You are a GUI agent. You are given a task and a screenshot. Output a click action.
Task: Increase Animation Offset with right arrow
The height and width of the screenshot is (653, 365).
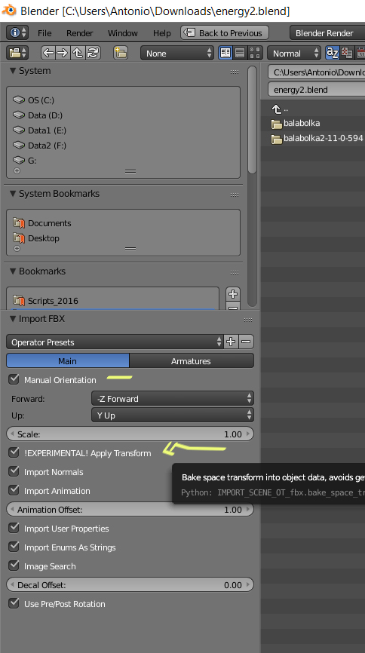249,509
